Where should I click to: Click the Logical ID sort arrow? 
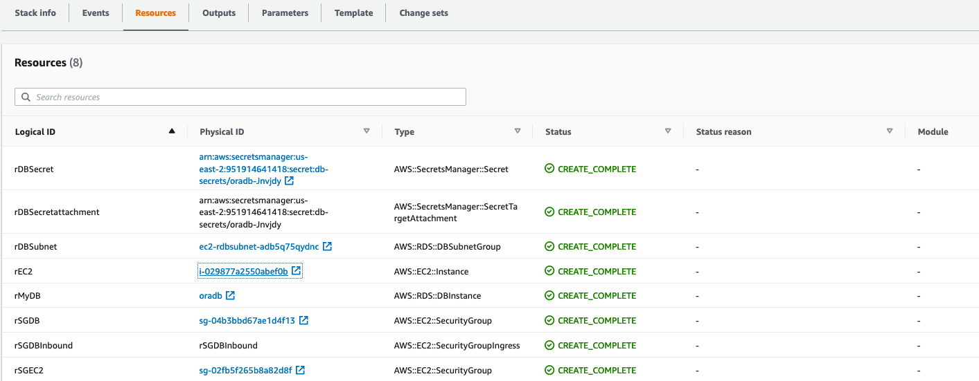[x=172, y=131]
